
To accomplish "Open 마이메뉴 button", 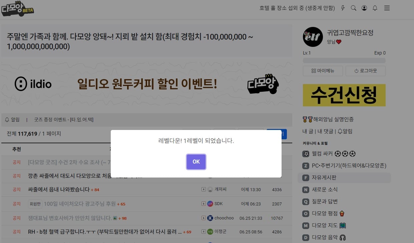I will (x=323, y=71).
